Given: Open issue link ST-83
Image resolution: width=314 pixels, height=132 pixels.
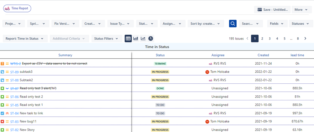Looking at the screenshot, I should 14,121.
